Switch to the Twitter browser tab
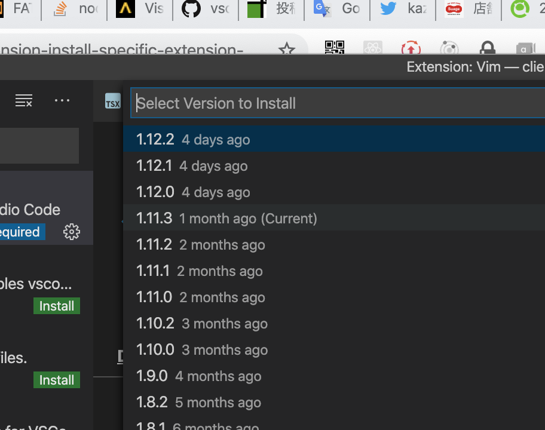The height and width of the screenshot is (430, 545). (x=402, y=9)
